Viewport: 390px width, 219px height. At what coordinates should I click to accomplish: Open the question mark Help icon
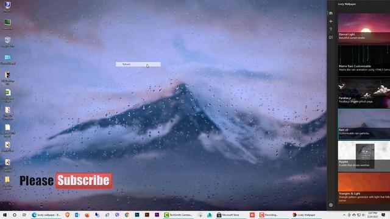(x=331, y=29)
